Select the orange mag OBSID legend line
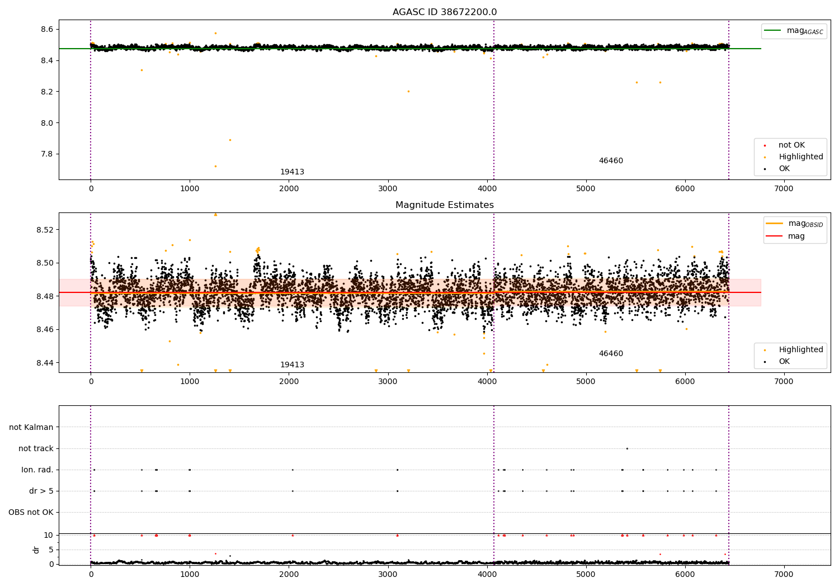This screenshot has width=839, height=587. coord(774,224)
